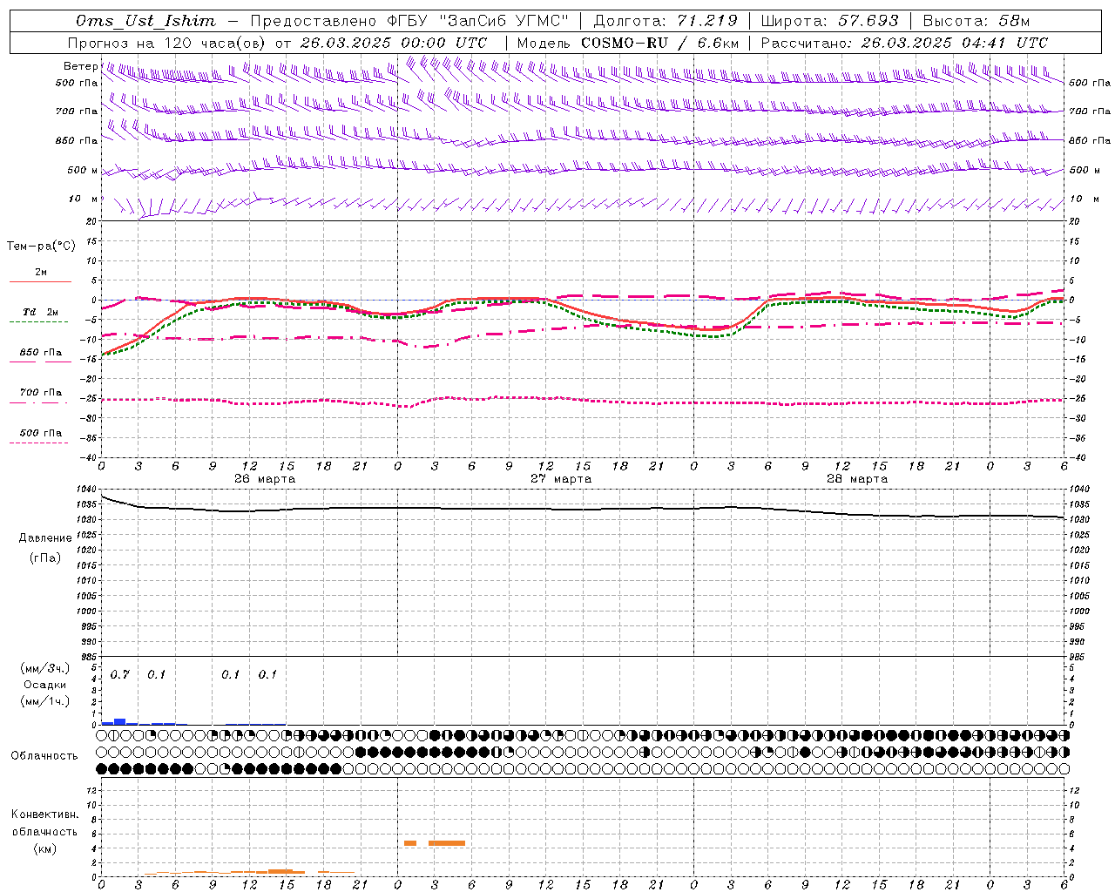This screenshot has width=1115, height=892.
Task: Click the Ветер wind panel label
Action: [80, 66]
